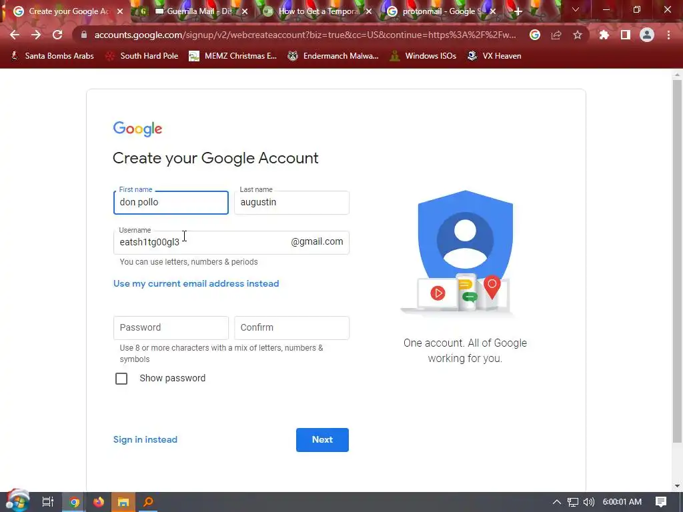Reload the current page

point(57,35)
